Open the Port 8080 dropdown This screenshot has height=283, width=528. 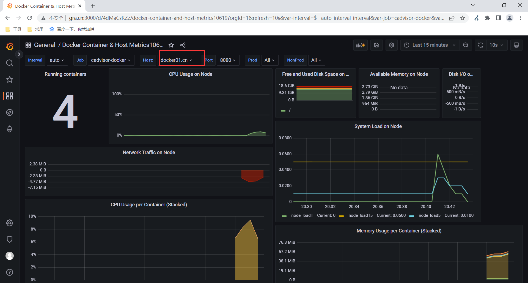click(228, 60)
